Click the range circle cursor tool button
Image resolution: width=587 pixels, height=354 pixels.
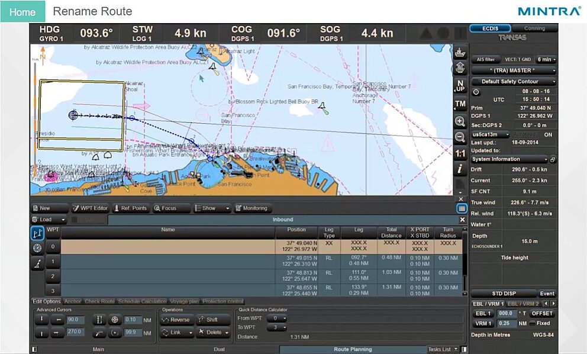coord(115,332)
